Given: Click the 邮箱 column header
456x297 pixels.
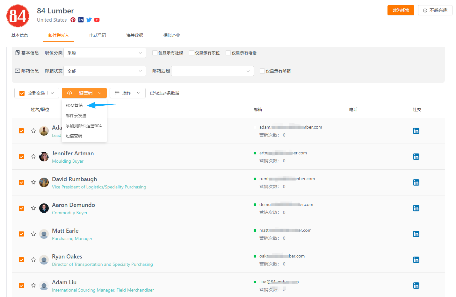Looking at the screenshot, I should [x=258, y=110].
